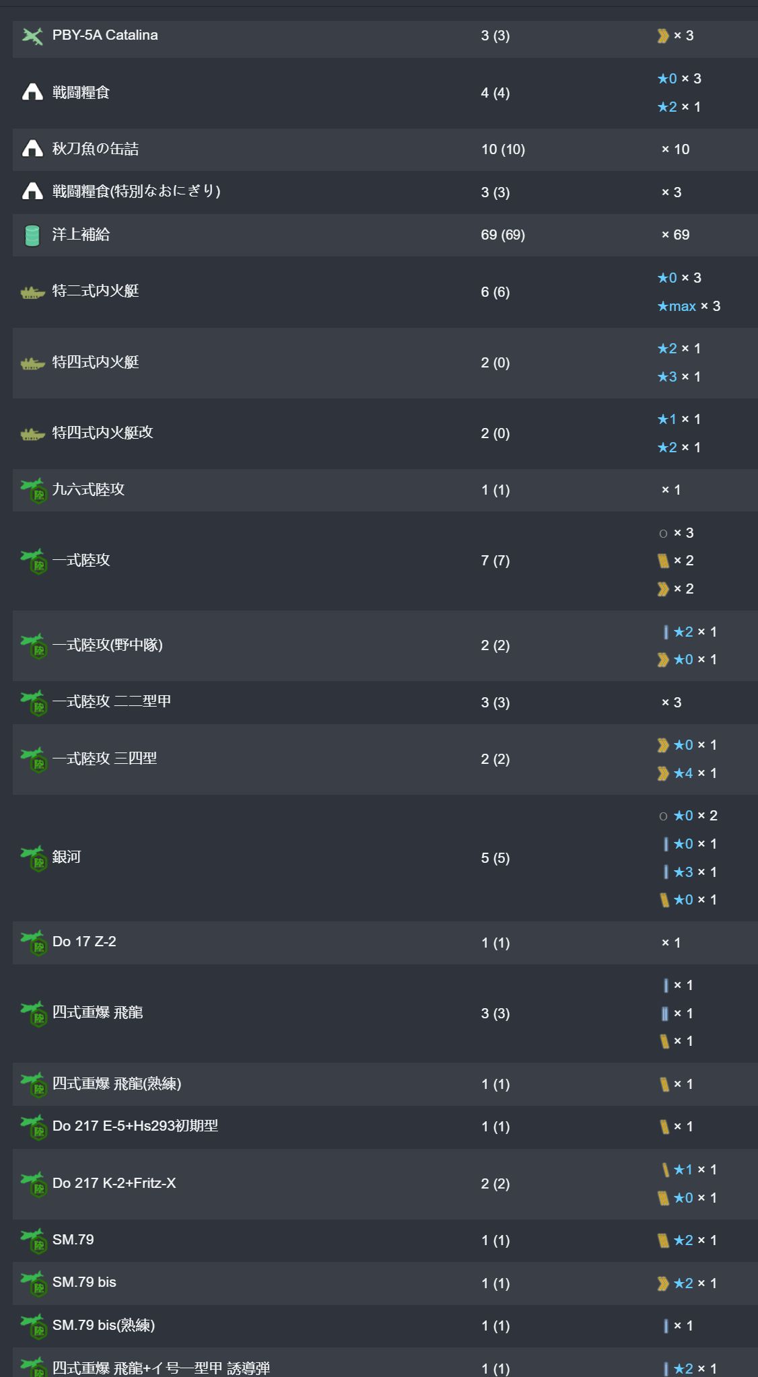
Task: Click the 特二式内火艇 landing tank icon
Action: 32,292
